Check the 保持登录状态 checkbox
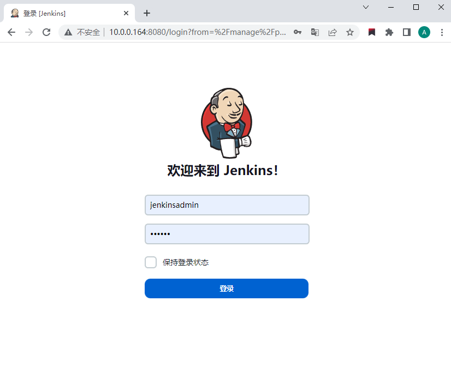Screen dimensions: 451x367 click(x=151, y=262)
